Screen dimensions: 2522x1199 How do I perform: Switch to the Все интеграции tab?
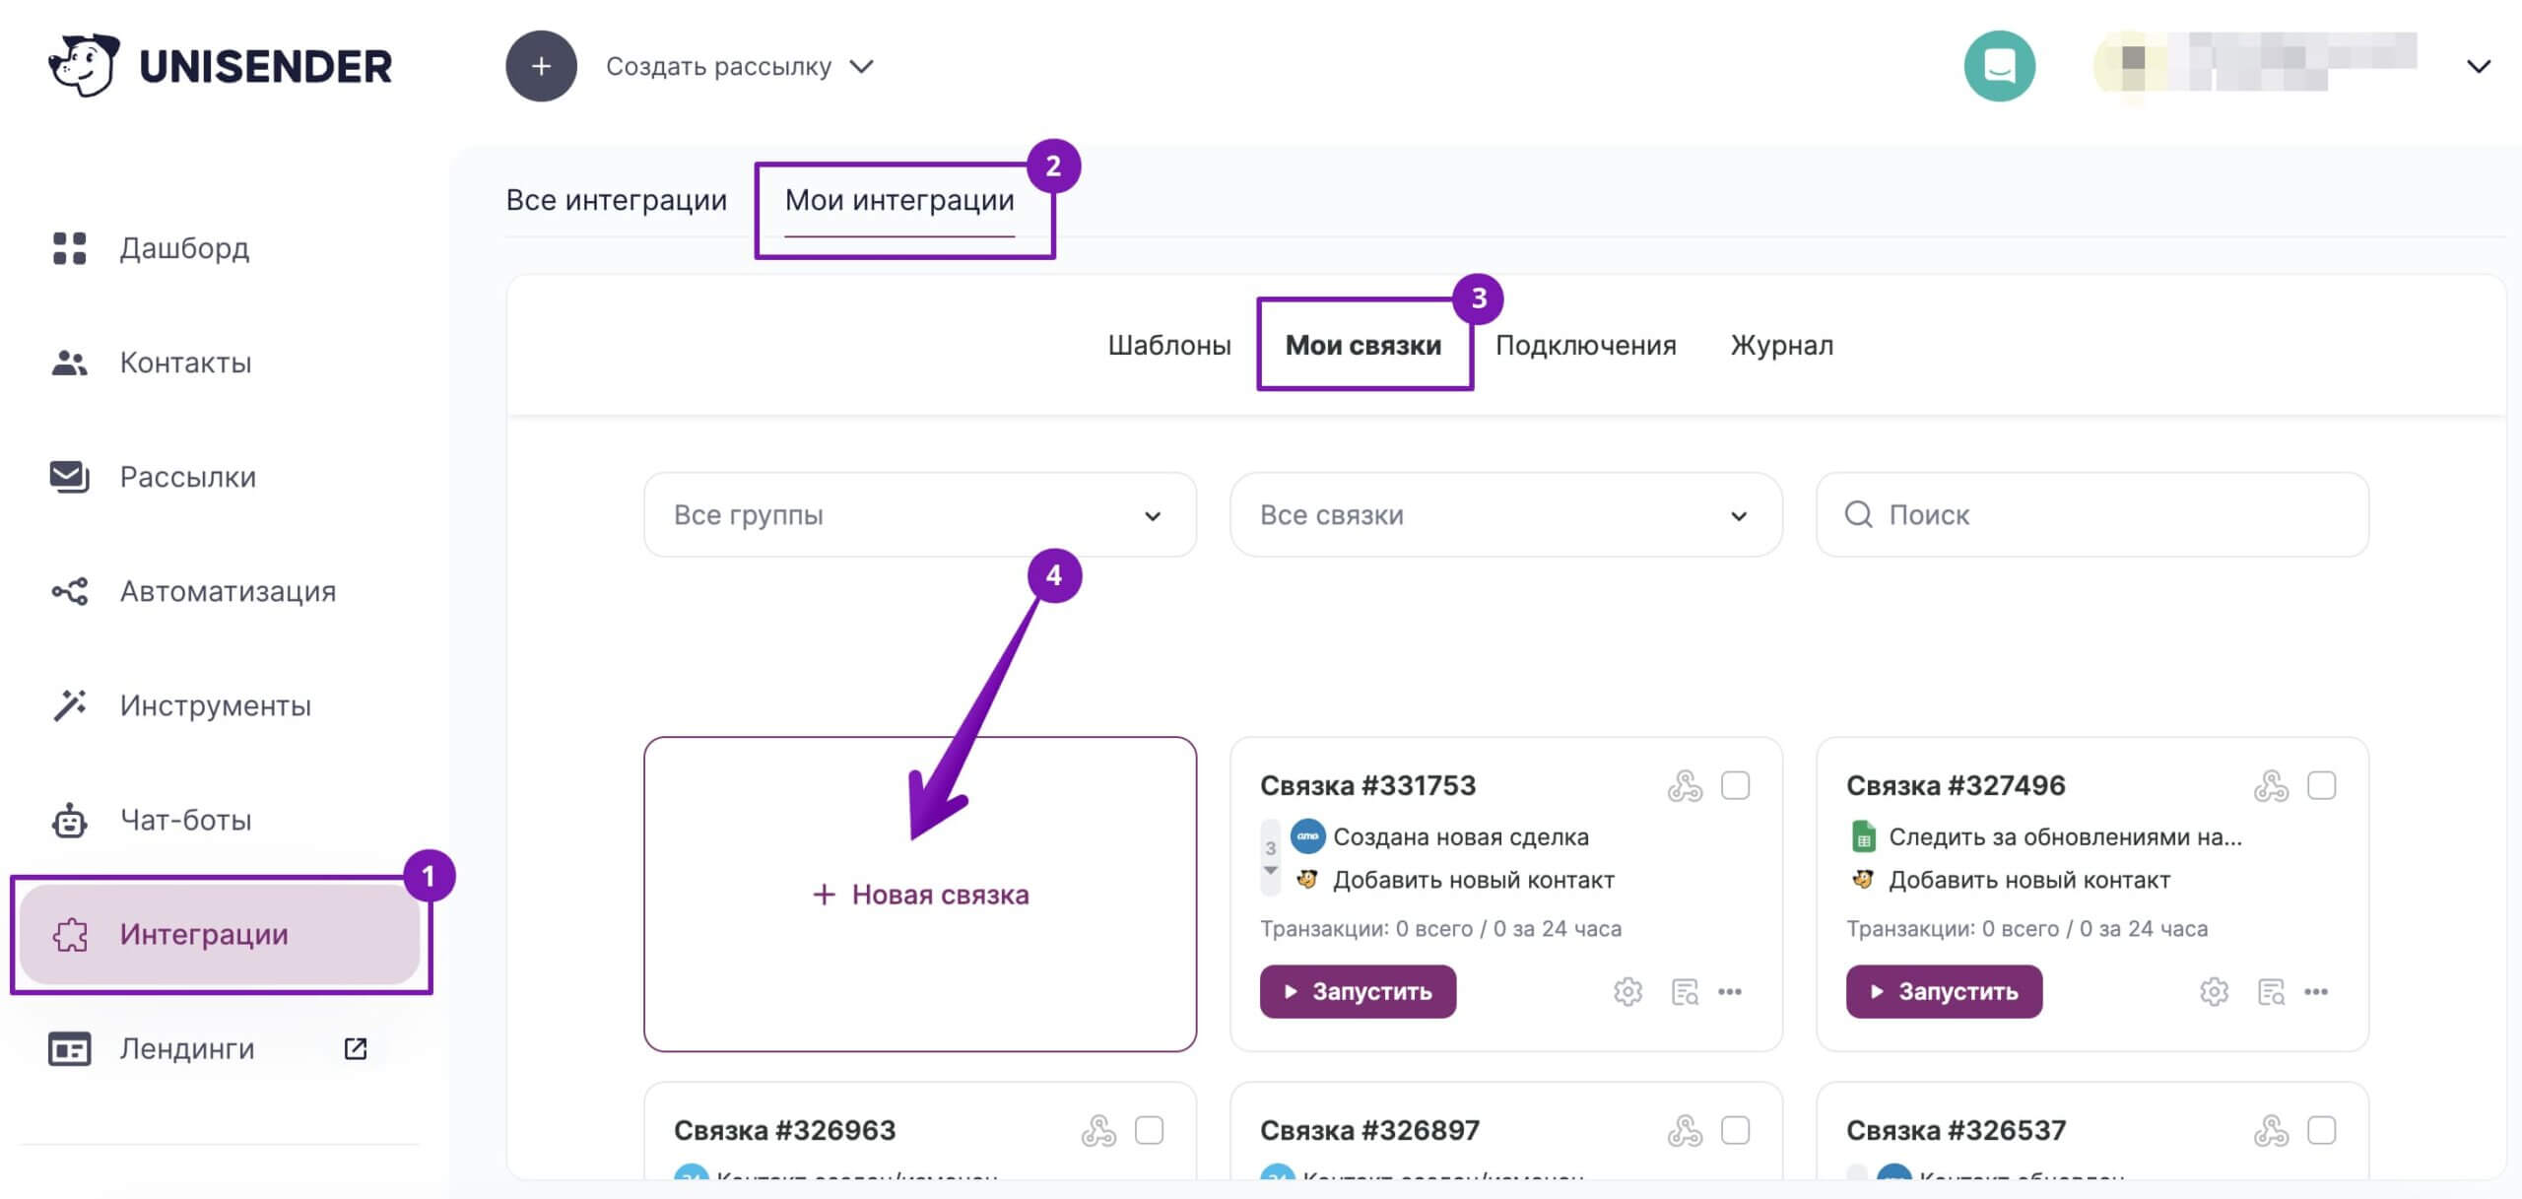click(x=616, y=200)
